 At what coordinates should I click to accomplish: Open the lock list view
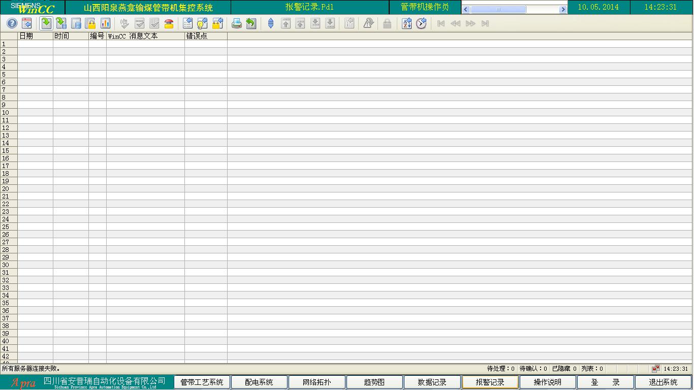tap(90, 23)
